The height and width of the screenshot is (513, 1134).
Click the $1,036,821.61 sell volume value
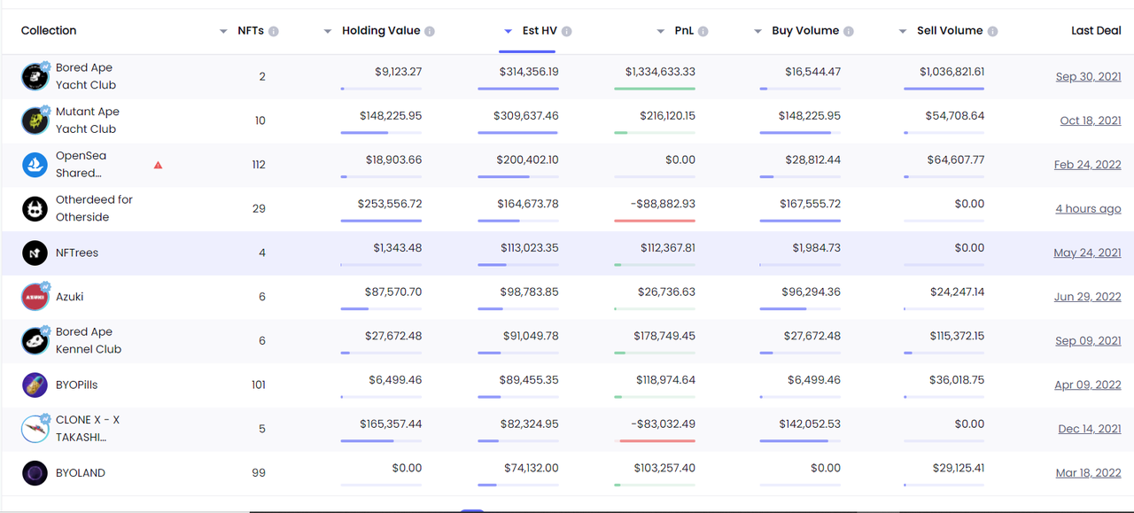pos(951,72)
